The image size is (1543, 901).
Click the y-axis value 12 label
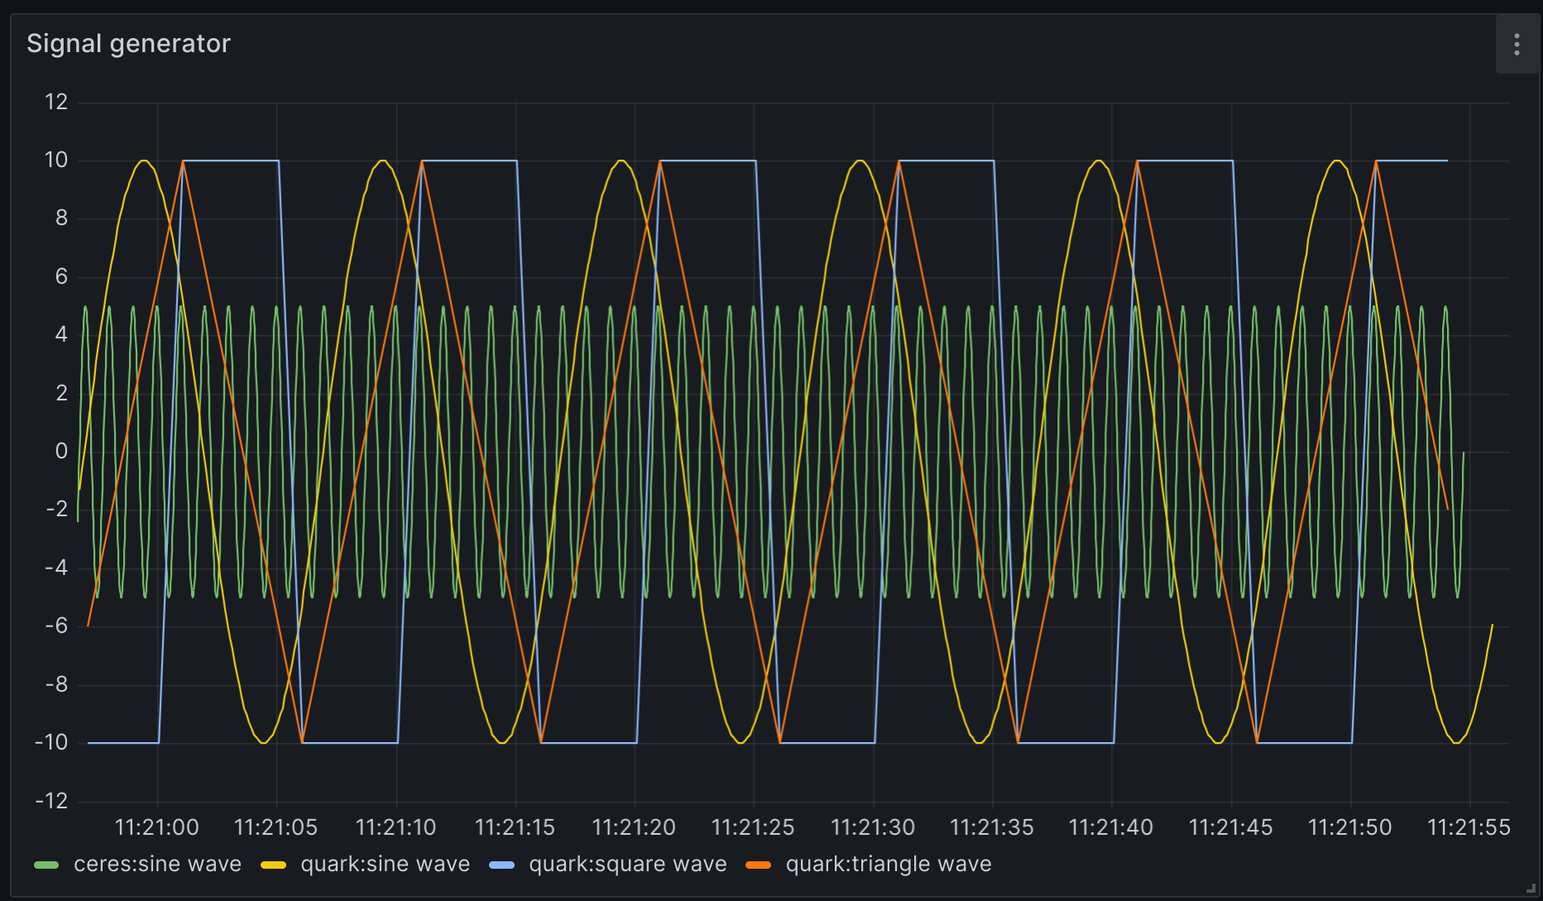click(56, 103)
